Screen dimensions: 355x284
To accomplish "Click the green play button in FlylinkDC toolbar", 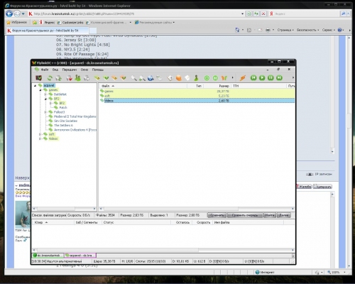I will tap(262, 78).
